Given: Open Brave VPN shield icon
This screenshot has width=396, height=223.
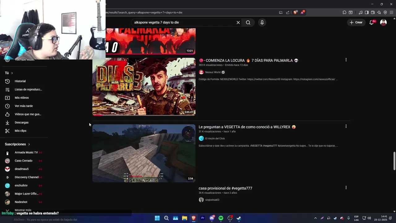Looking at the screenshot, I should (385, 12).
